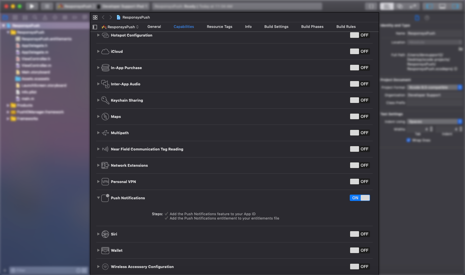The height and width of the screenshot is (275, 465).
Task: Click the iCloud cloud icon
Action: pos(105,51)
